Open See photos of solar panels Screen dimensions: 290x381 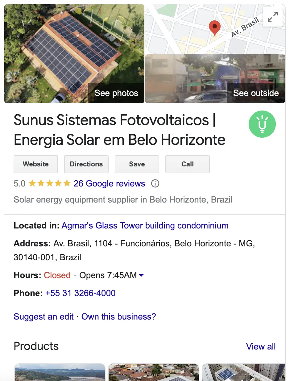pyautogui.click(x=116, y=93)
